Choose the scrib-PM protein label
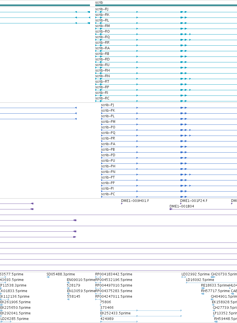 coord(108,121)
